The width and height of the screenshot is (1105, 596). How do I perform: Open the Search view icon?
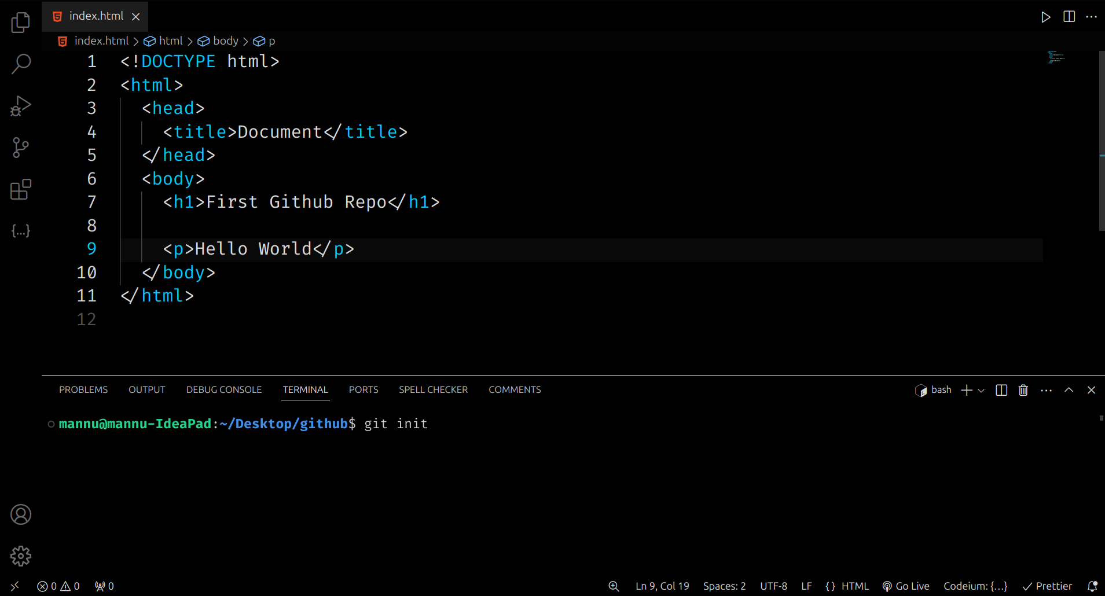coord(21,64)
